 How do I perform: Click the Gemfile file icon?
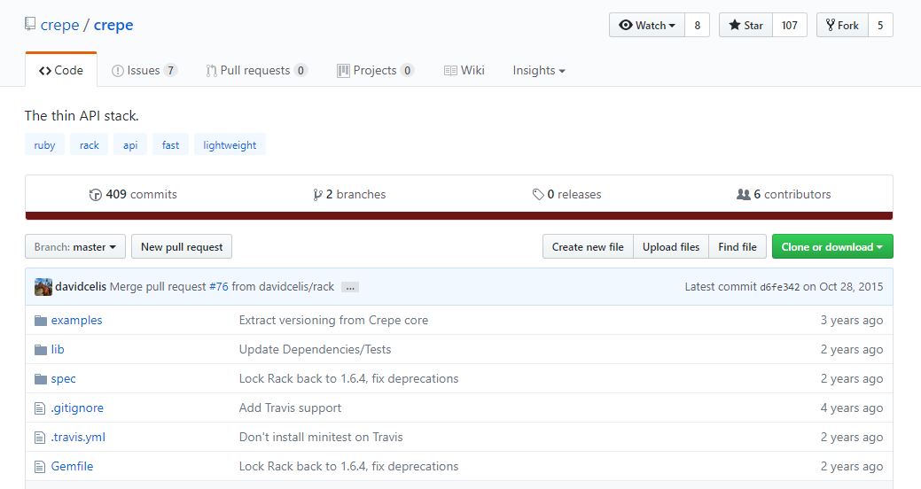(x=40, y=467)
